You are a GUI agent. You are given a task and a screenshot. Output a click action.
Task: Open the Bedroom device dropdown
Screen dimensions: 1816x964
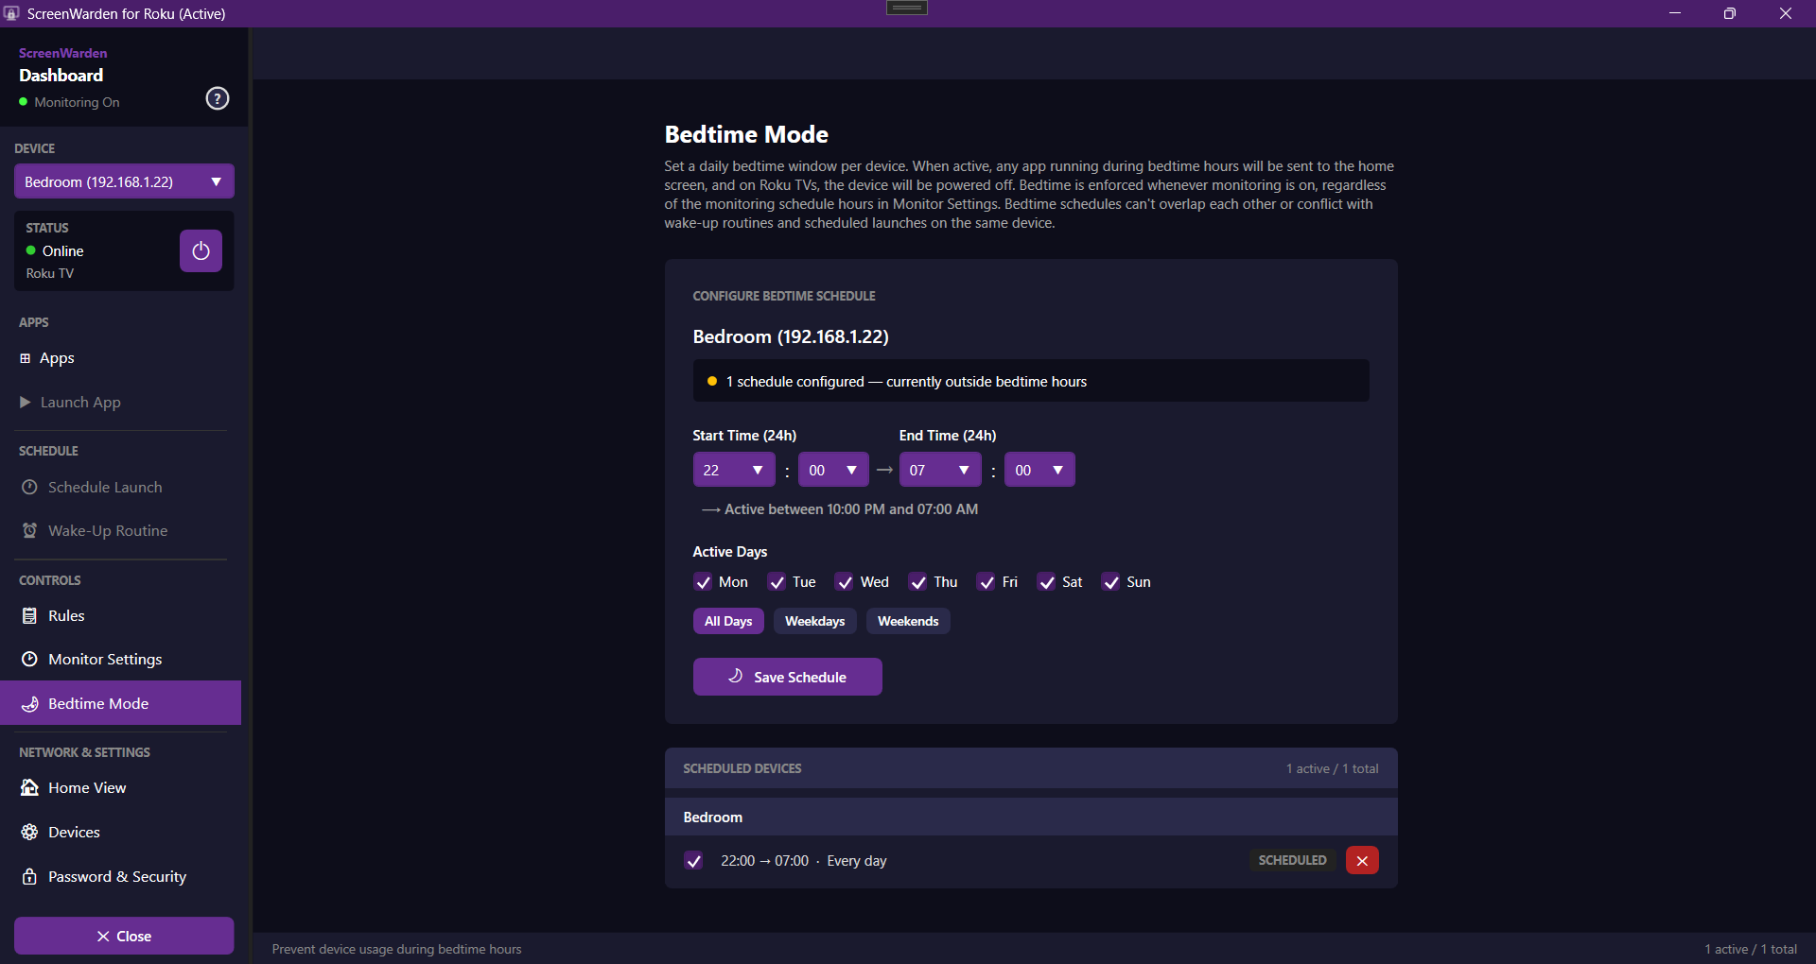click(x=124, y=181)
